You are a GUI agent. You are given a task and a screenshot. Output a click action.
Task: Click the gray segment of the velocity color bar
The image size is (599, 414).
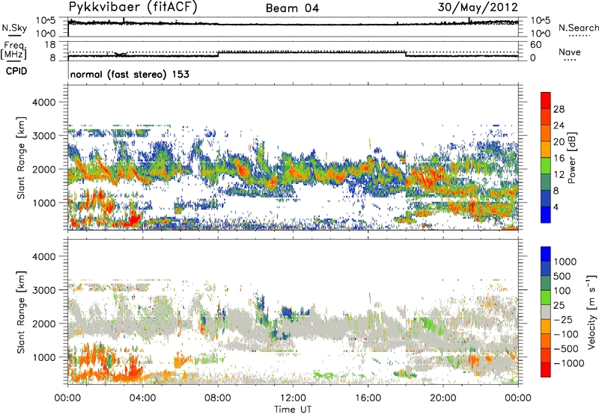point(546,312)
